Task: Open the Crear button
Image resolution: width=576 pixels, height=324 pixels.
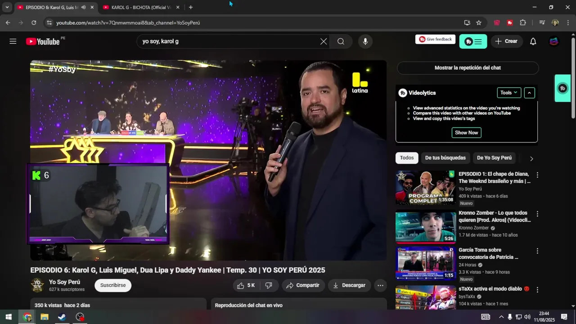Action: pyautogui.click(x=507, y=41)
